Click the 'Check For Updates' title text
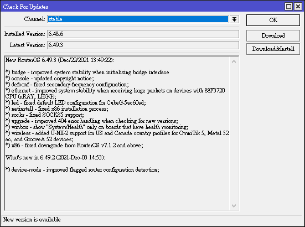This screenshot has width=305, height=227. click(x=25, y=7)
